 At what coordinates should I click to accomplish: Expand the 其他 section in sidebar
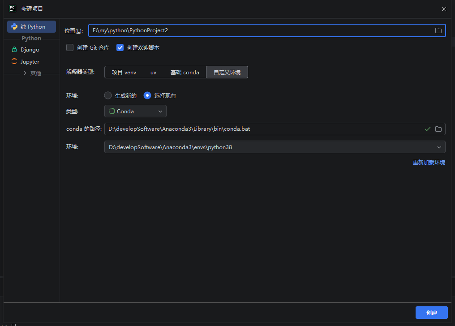point(25,73)
